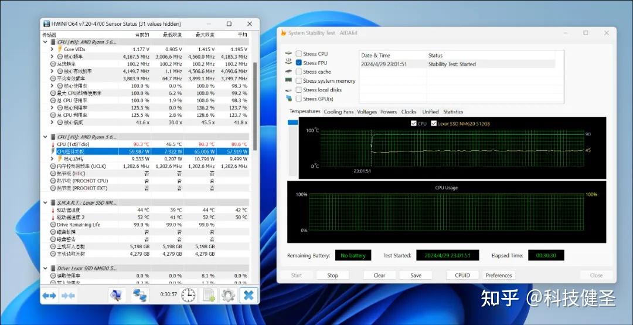633x325 pixels.
Task: Click the AIDA64 flame icon in title bar
Action: [x=284, y=33]
